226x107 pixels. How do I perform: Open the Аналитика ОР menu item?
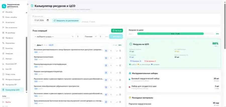(x=13, y=64)
